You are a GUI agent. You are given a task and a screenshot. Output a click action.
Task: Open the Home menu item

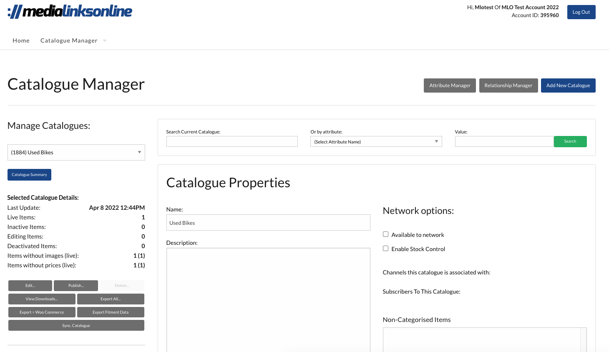pos(21,40)
